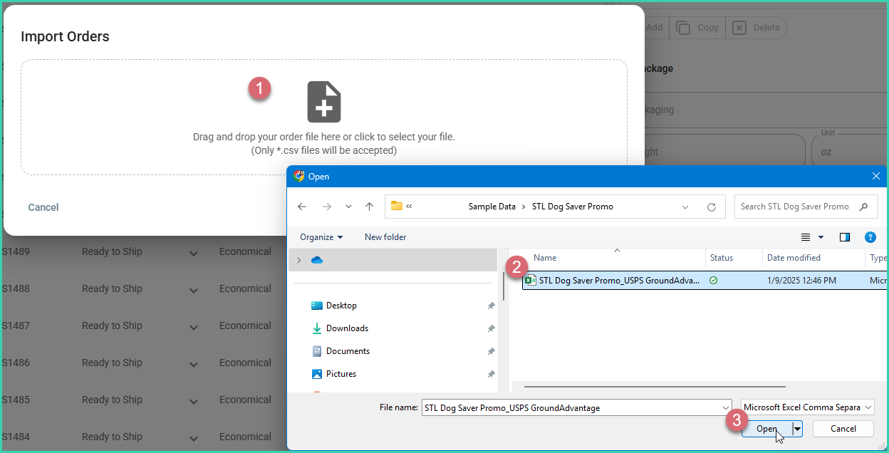This screenshot has height=453, width=889.
Task: Toggle the OneDrive cloud entry in sidebar
Action: pos(316,261)
